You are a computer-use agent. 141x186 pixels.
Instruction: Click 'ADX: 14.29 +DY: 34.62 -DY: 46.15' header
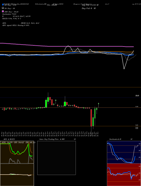pyautogui.click(x=18, y=143)
